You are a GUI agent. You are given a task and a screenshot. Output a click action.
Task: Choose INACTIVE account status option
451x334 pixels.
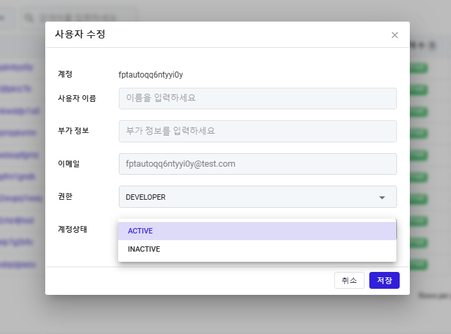tap(257, 249)
